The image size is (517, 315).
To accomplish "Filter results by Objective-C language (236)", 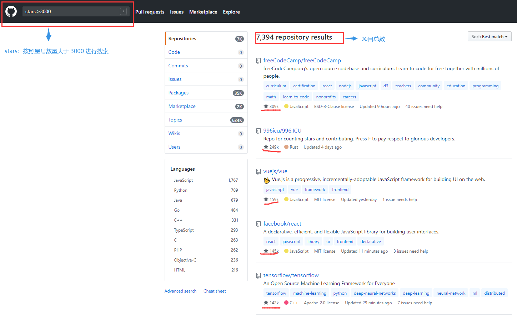I will 206,260.
